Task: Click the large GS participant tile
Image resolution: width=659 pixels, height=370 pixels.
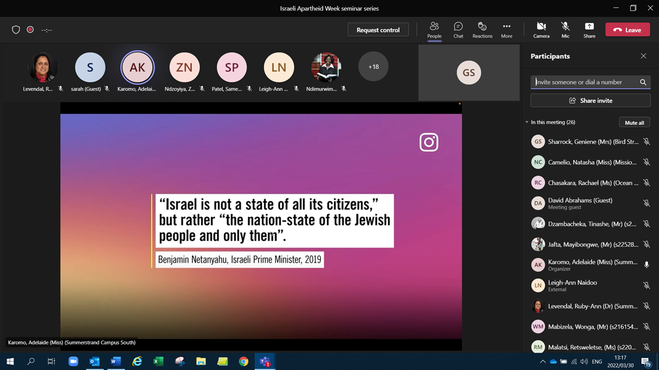Action: [x=469, y=73]
